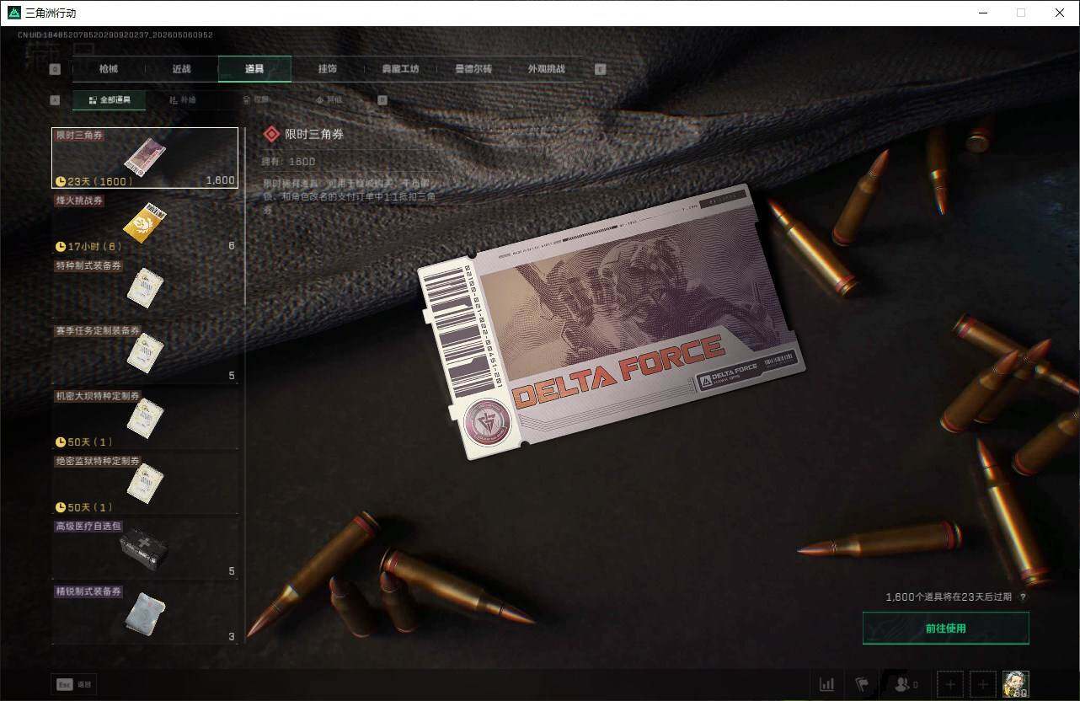The height and width of the screenshot is (701, 1080).
Task: Open the 枪械 tab
Action: (109, 69)
